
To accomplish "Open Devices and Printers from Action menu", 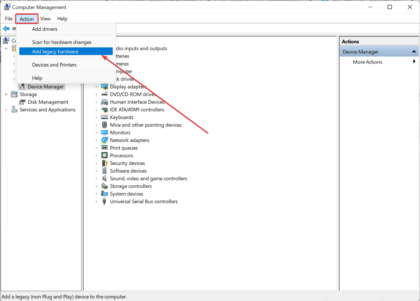I will [x=66, y=65].
